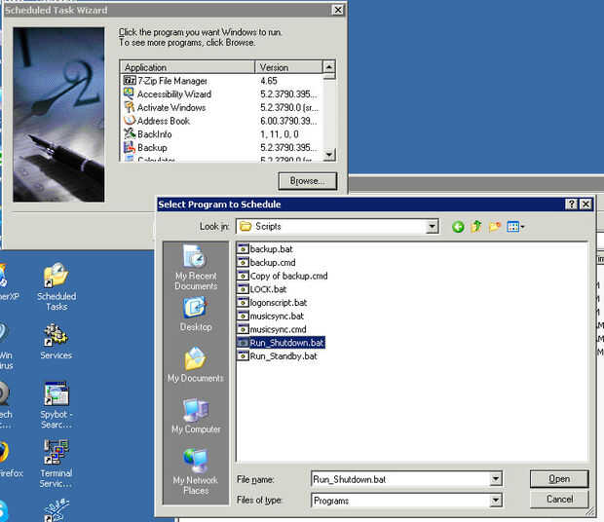Select the musicsync.cmd file
This screenshot has height=522, width=604.
coord(272,329)
